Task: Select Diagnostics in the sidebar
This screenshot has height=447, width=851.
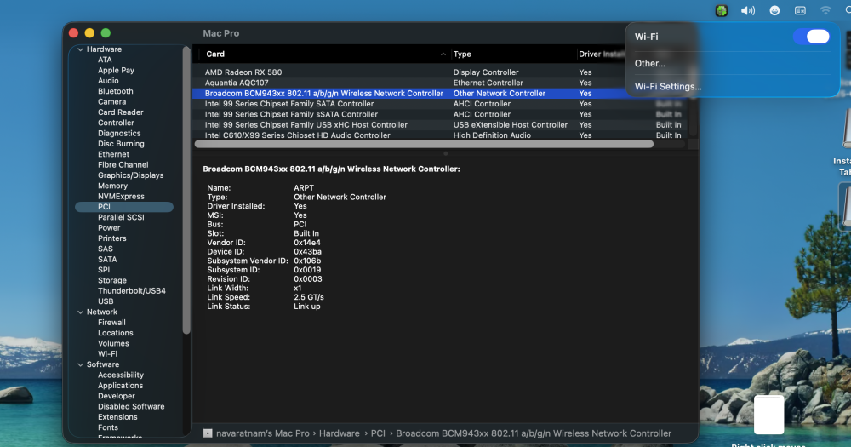Action: click(119, 133)
